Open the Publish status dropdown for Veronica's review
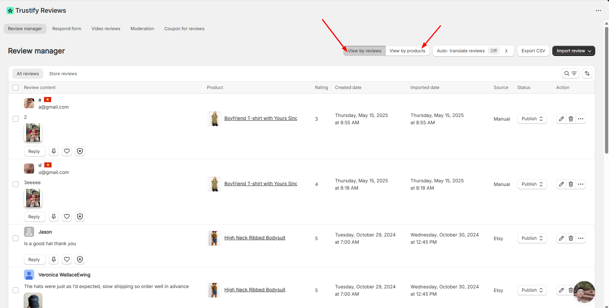 click(x=532, y=290)
